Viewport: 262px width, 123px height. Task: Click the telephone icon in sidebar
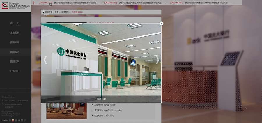(x=3, y=101)
